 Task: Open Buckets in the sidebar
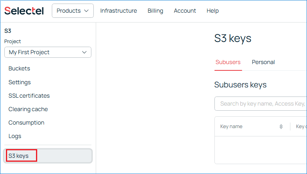tap(19, 68)
